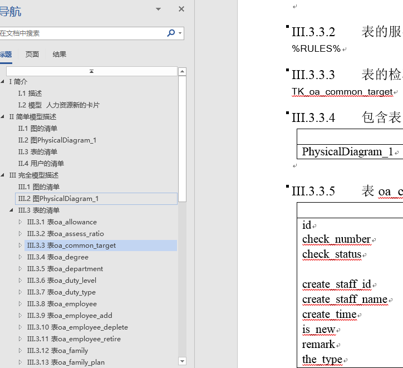
Task: Click the search magnifier icon
Action: pos(171,33)
